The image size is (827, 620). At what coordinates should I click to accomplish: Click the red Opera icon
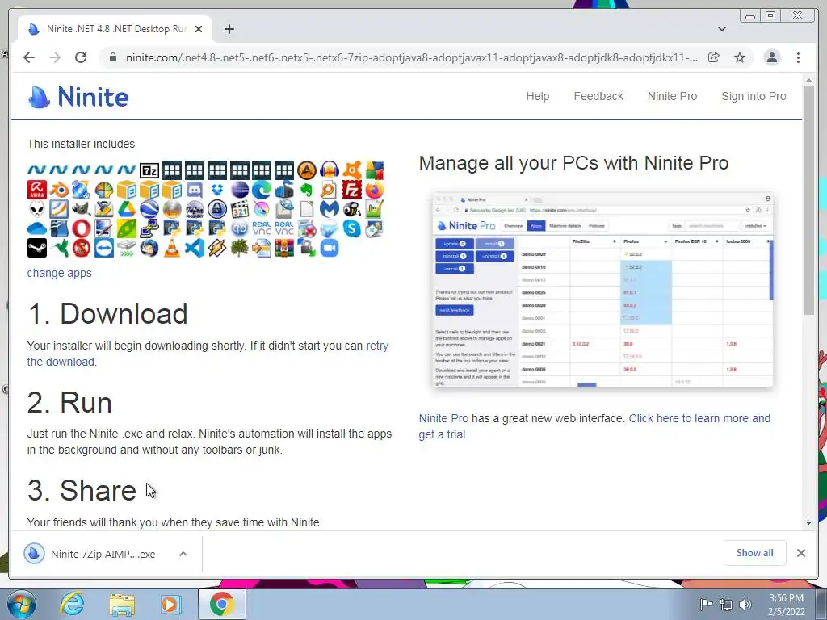pos(82,228)
